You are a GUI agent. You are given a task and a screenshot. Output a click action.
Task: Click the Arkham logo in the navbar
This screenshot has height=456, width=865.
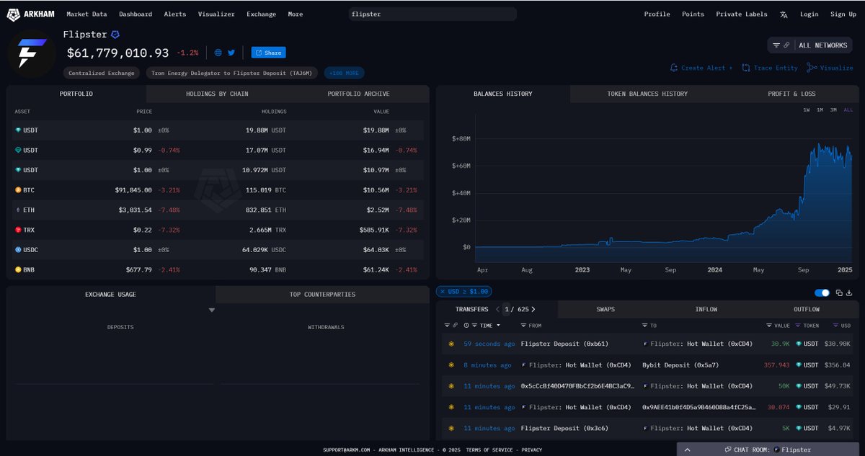[x=29, y=14]
